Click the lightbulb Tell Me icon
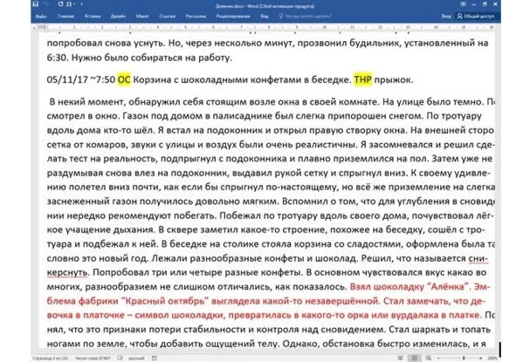This screenshot has height=362, width=516. tap(281, 16)
